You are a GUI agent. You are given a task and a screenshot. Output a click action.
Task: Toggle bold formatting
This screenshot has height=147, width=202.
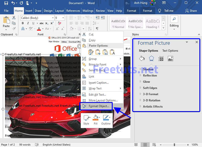pyautogui.click(x=22, y=23)
